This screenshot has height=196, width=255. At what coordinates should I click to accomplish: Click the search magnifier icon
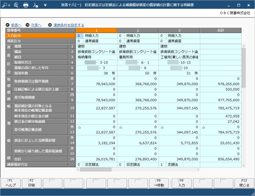pyautogui.click(x=16, y=5)
